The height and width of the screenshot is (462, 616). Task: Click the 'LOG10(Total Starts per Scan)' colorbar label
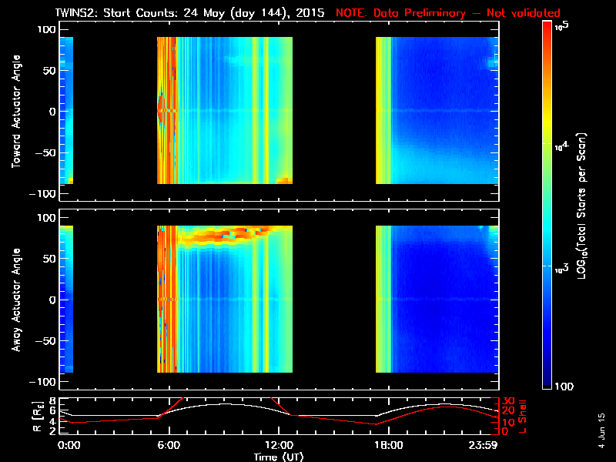[x=581, y=206]
